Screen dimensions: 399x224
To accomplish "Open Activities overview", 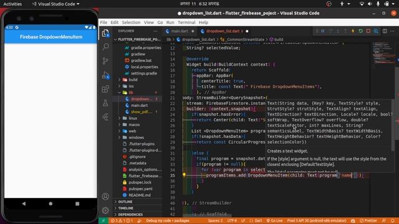I will tap(12, 4).
